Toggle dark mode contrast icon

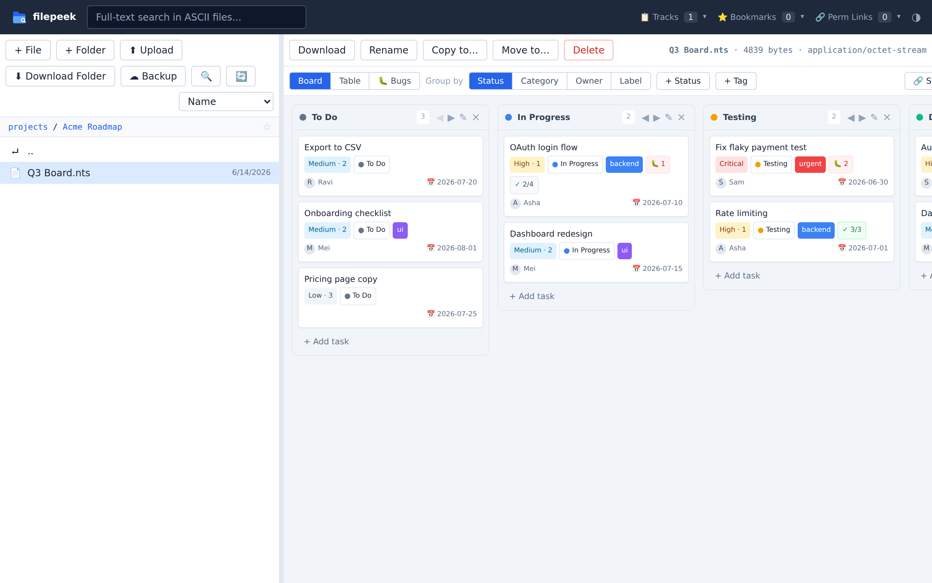click(x=916, y=17)
